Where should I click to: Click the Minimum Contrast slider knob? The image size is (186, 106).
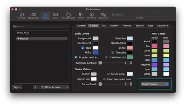pos(100,63)
